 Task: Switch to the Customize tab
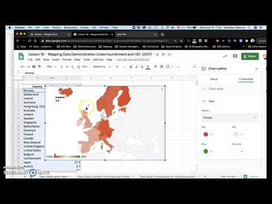pos(246,79)
